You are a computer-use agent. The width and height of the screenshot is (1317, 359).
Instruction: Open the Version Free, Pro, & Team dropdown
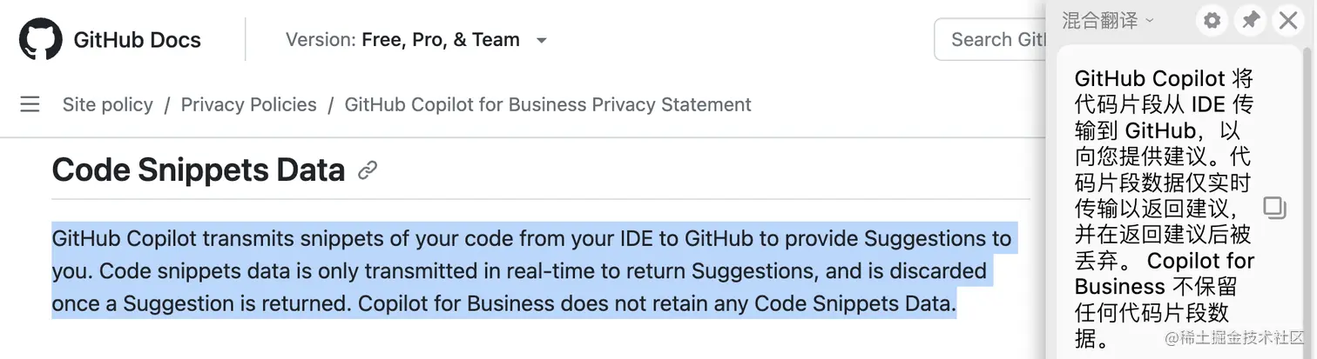pyautogui.click(x=416, y=40)
